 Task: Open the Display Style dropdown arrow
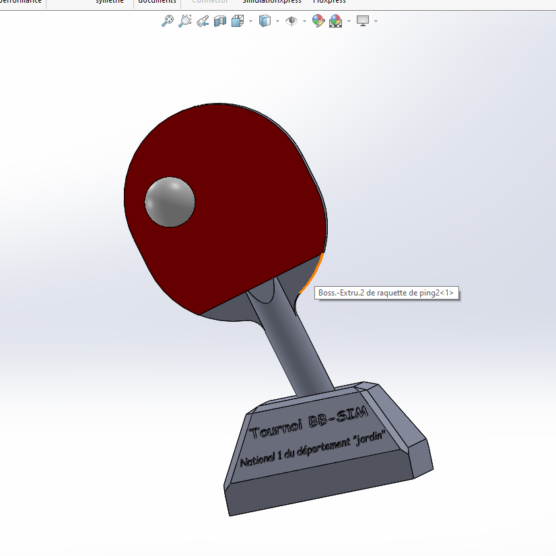(277, 21)
